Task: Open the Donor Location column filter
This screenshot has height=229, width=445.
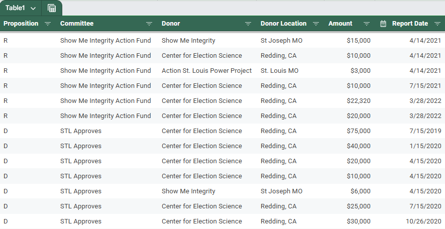Action: tap(316, 24)
